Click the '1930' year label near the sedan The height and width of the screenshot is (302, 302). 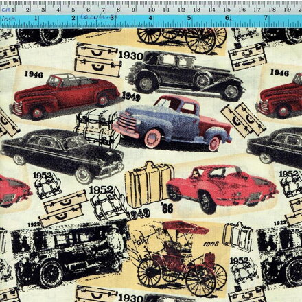131,56
